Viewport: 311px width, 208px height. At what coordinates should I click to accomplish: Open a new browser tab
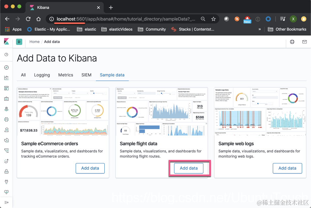pyautogui.click(x=111, y=7)
